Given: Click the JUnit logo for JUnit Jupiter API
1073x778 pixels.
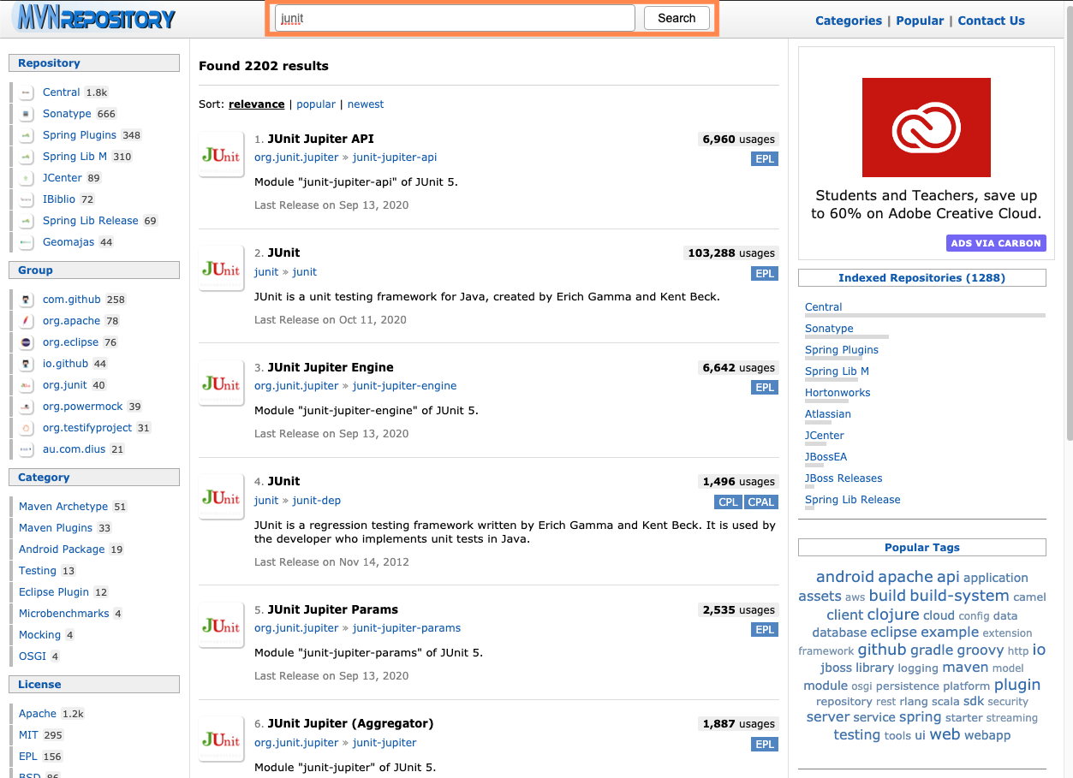Looking at the screenshot, I should pyautogui.click(x=221, y=155).
